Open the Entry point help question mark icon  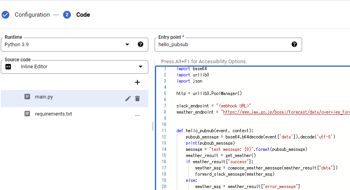click(x=294, y=44)
